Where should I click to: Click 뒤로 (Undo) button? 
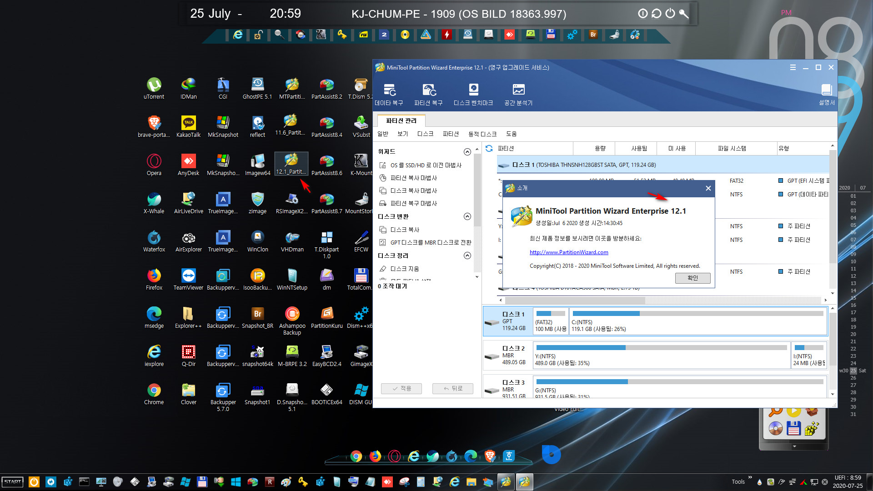tap(453, 388)
